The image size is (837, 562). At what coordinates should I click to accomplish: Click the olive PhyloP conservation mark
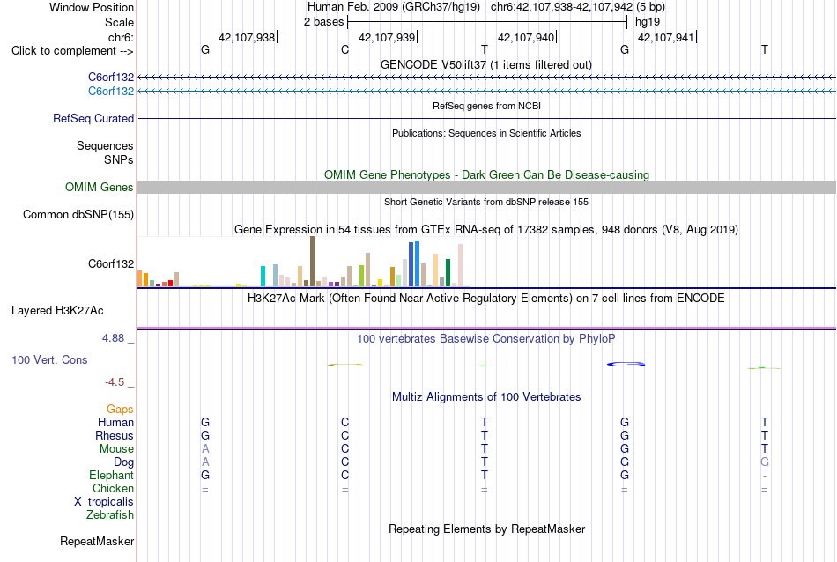(345, 365)
